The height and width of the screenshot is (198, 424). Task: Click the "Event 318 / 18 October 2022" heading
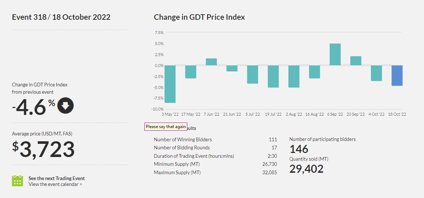(61, 17)
